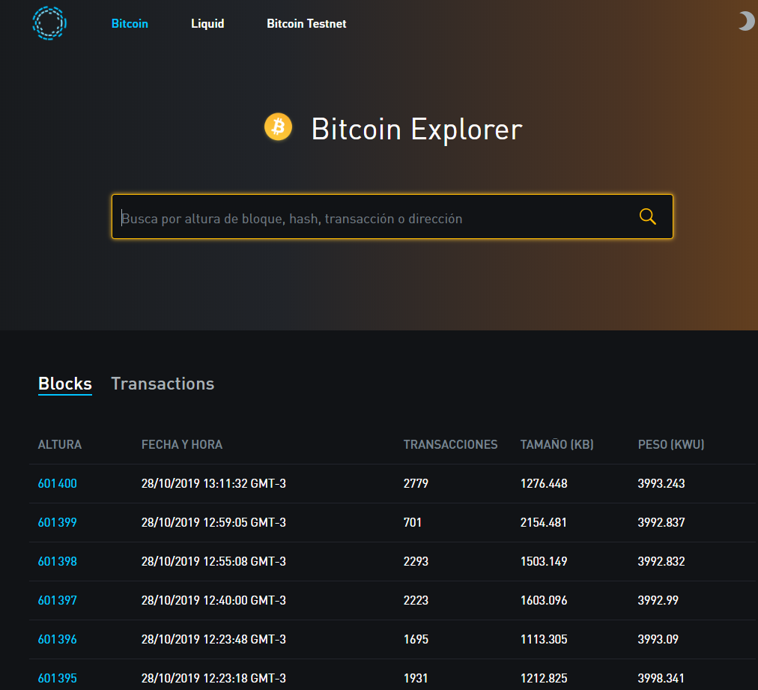Click size value 1212.825
This screenshot has width=758, height=690.
point(544,679)
